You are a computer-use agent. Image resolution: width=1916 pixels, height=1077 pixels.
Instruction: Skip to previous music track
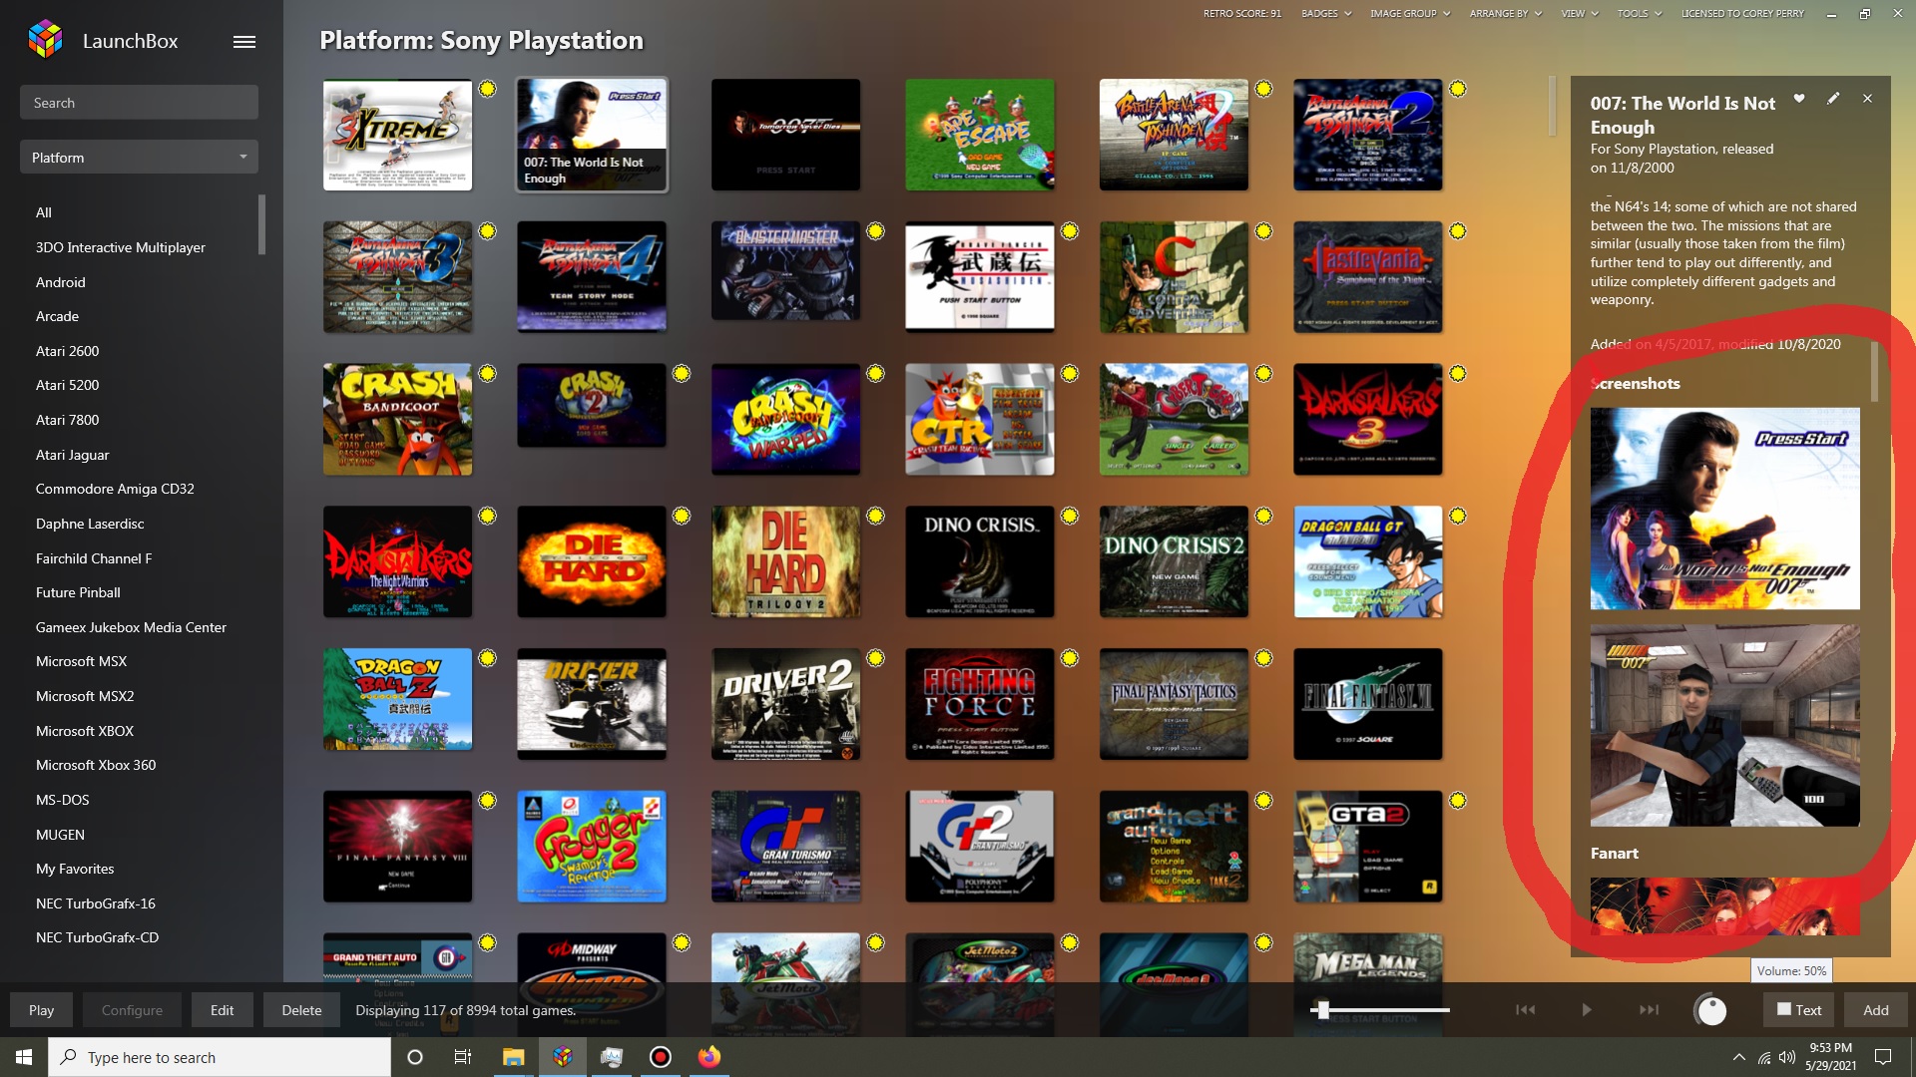tap(1526, 1010)
